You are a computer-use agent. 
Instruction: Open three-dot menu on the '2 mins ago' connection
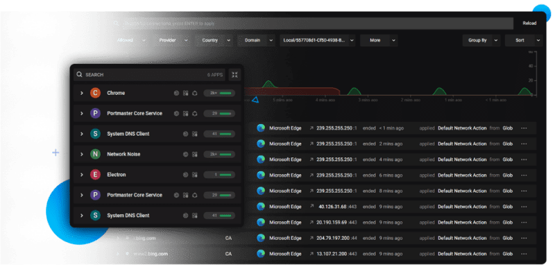(x=524, y=144)
